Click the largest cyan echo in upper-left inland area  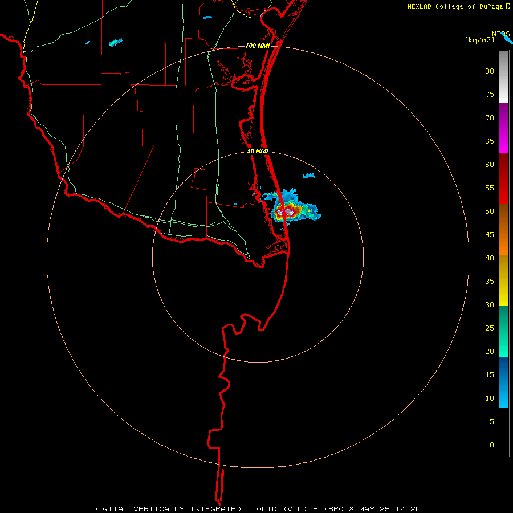click(x=116, y=42)
